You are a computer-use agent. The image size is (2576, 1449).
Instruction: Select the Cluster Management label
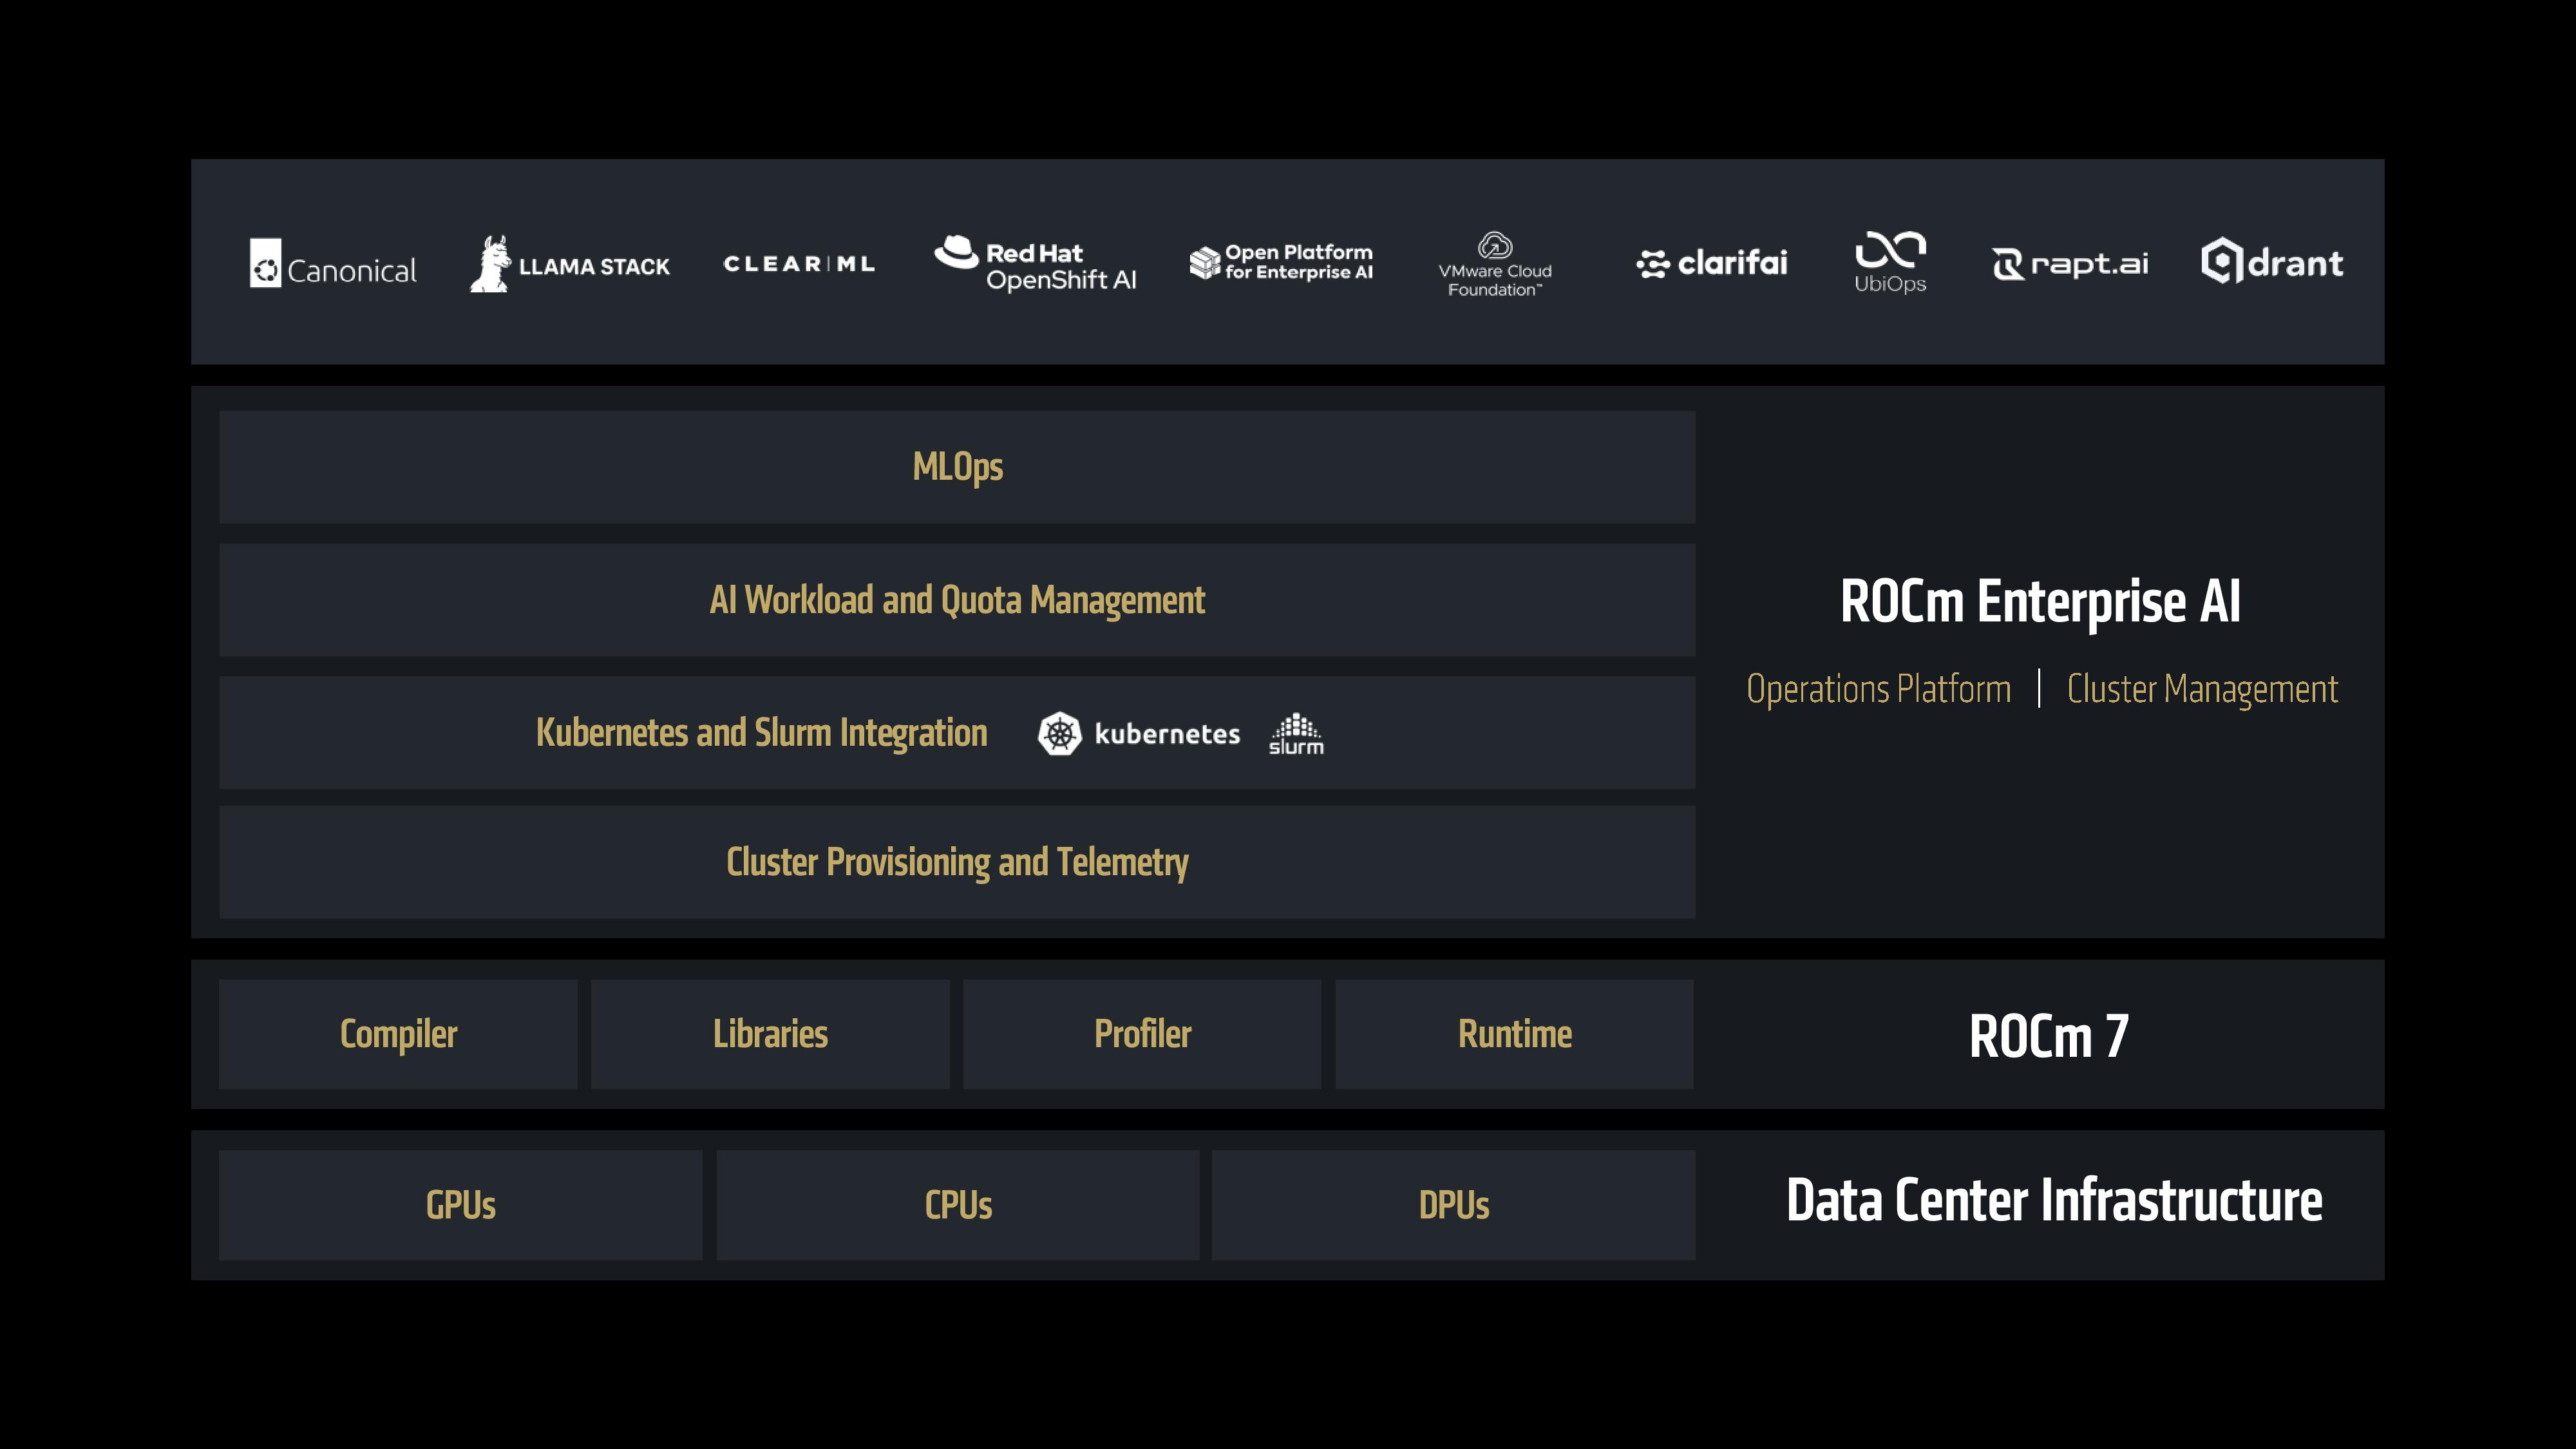[2200, 688]
